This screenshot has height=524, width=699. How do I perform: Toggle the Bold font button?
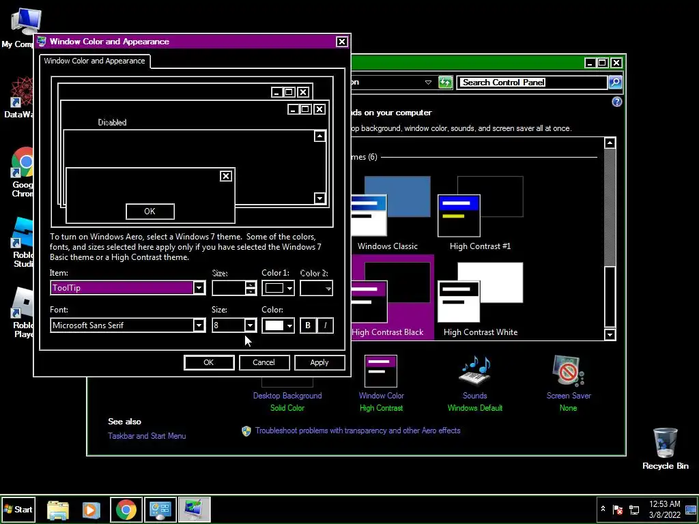(x=308, y=325)
